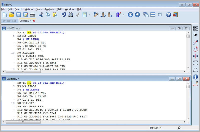Screen dimensions: 200x132
Task: Click the blue cylinder with red arrow icon
Action: point(118,15)
